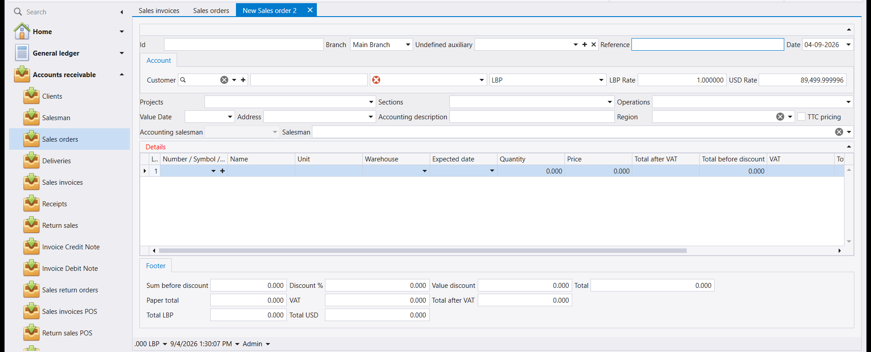The image size is (871, 352).
Task: Open the Date picker dropdown
Action: point(849,44)
